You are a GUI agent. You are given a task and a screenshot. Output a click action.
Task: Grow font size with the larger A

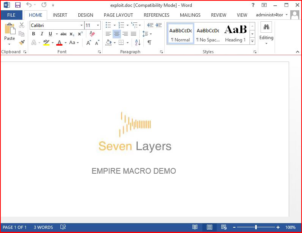[x=89, y=43]
